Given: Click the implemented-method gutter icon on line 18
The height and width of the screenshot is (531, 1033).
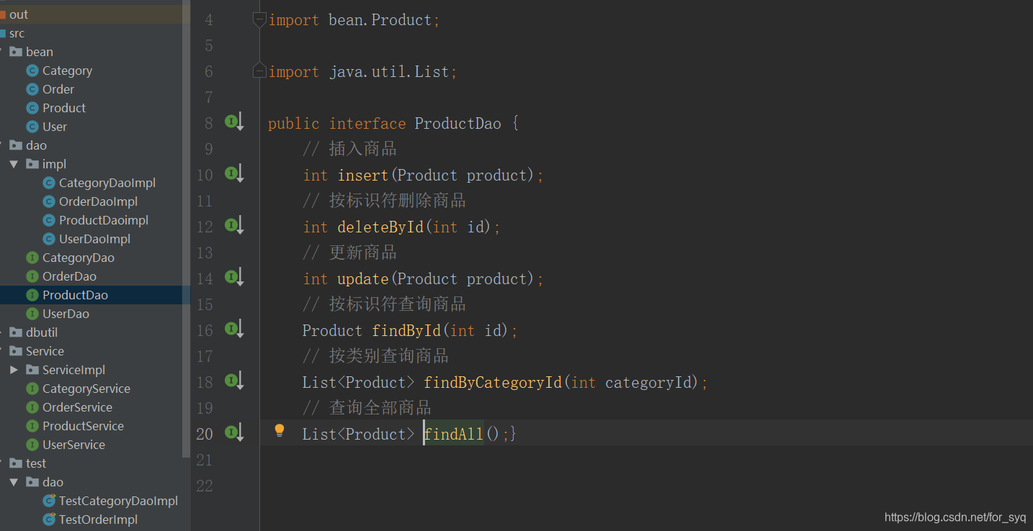Looking at the screenshot, I should click(x=235, y=381).
